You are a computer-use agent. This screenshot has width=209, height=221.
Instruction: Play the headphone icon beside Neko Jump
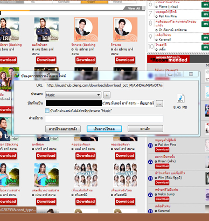click(x=150, y=195)
